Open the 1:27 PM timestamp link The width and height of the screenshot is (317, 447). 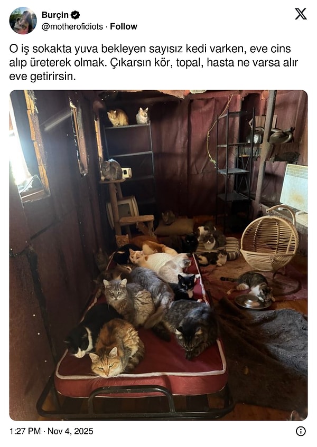25,431
